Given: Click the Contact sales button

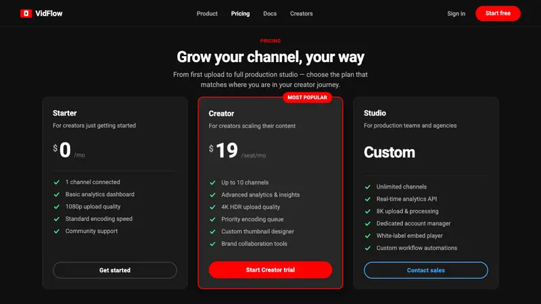Looking at the screenshot, I should tap(426, 270).
